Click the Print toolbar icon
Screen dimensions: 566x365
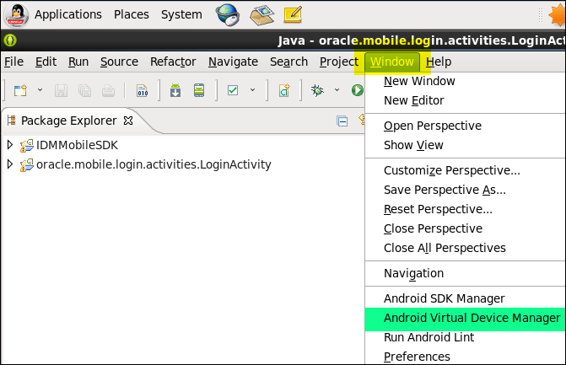click(x=108, y=90)
